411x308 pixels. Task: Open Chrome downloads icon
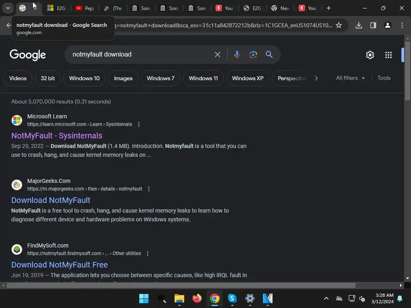[359, 25]
